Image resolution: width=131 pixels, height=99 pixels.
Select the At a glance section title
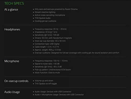pos(11,10)
